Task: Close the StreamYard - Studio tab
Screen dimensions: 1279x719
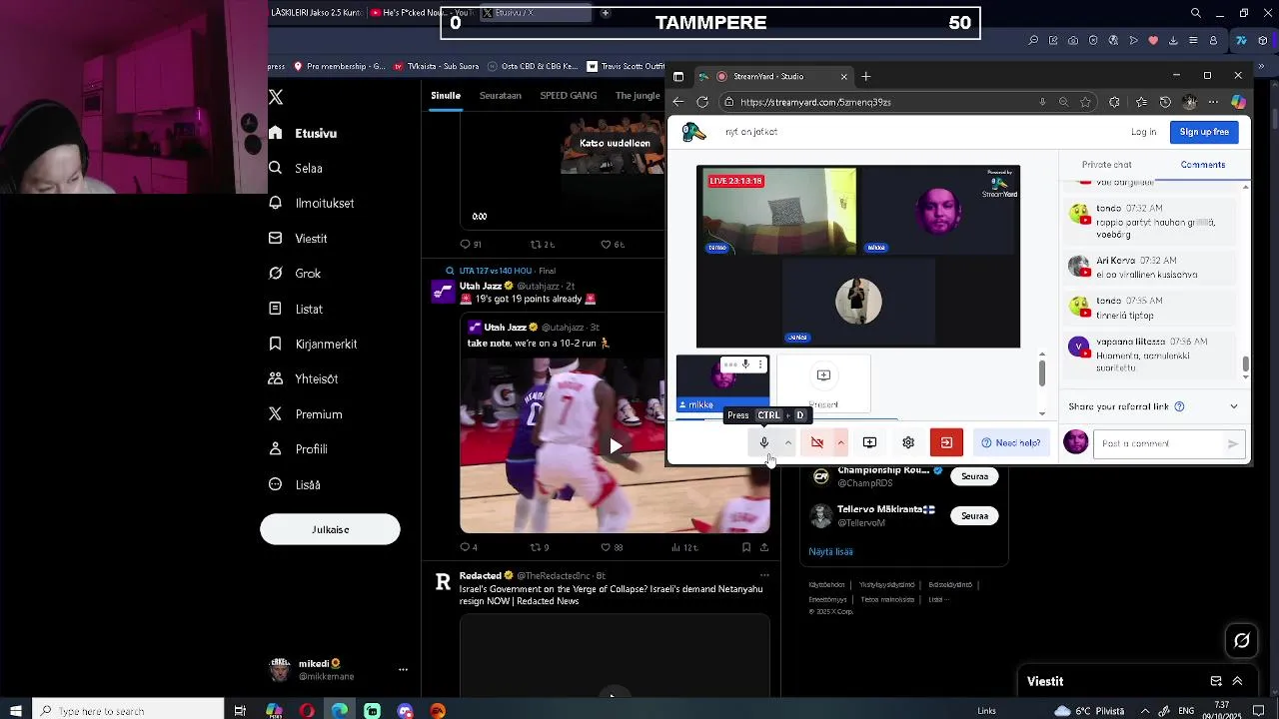Action: (843, 76)
